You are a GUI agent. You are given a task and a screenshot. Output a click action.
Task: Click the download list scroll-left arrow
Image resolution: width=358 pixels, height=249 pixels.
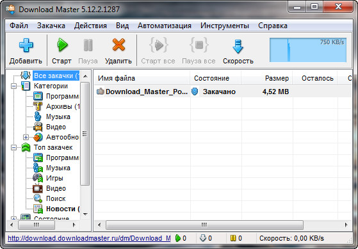[99, 225]
